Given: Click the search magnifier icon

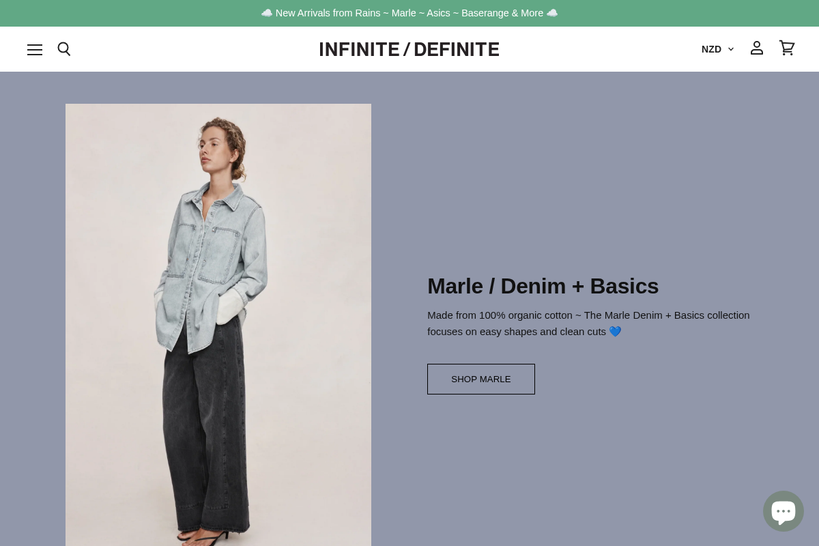Looking at the screenshot, I should coord(64,49).
